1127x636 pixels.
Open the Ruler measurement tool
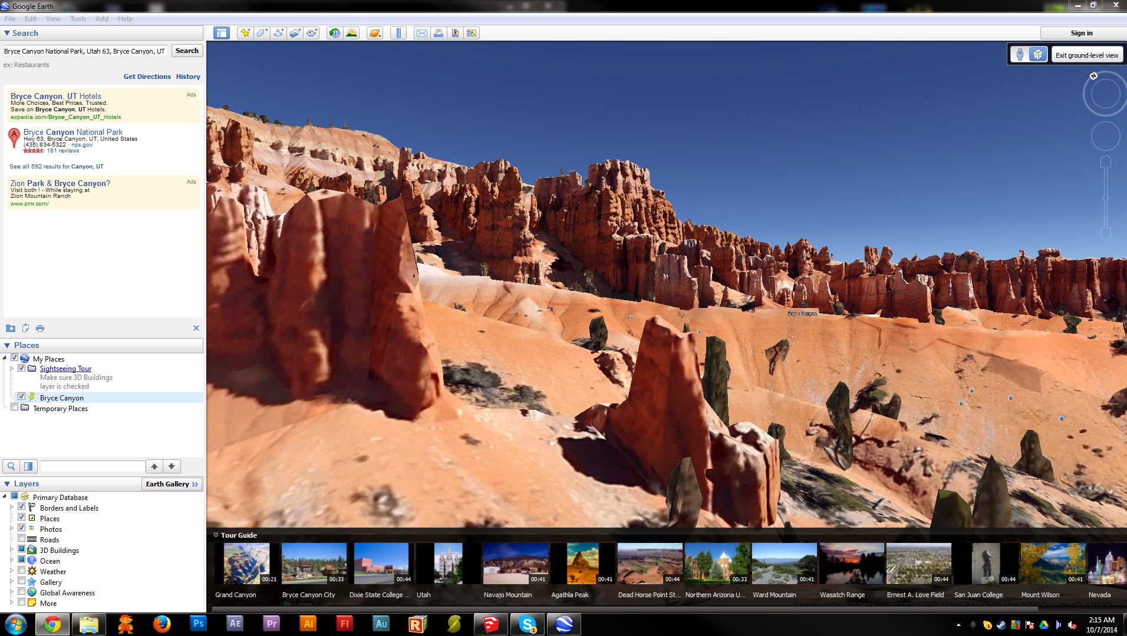pos(398,33)
